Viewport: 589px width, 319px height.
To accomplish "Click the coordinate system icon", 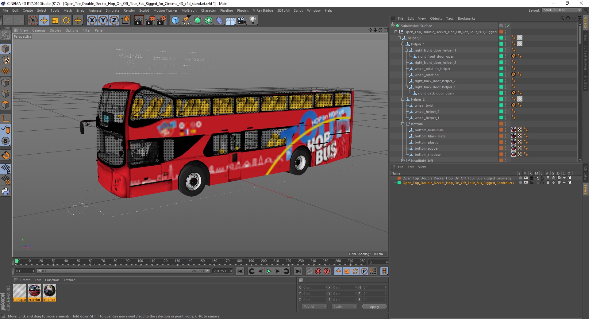I will 125,21.
